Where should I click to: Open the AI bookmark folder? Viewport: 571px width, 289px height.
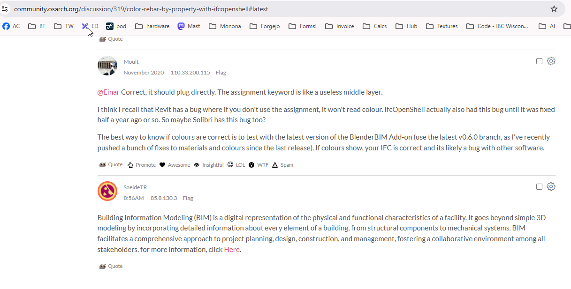(x=547, y=26)
